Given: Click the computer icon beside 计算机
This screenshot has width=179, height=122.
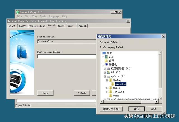Looking at the screenshot, I should coord(106,64).
